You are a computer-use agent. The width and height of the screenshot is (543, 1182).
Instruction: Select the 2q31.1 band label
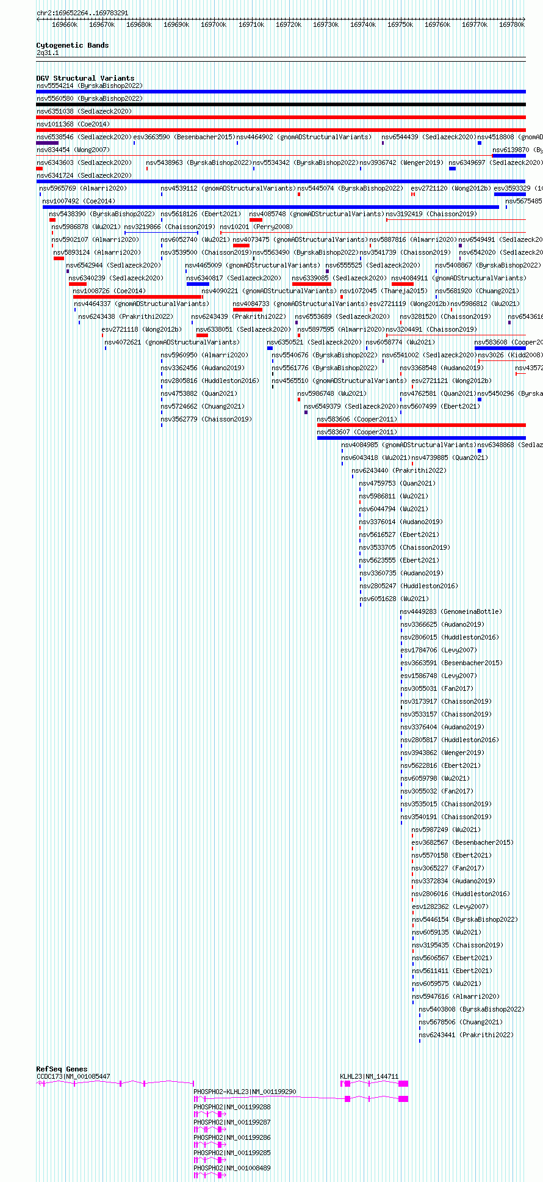[x=48, y=53]
